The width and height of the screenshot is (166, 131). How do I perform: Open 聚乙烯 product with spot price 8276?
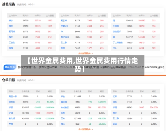(64, 21)
